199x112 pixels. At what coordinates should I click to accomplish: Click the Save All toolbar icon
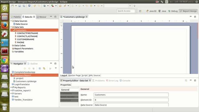(x=24, y=6)
